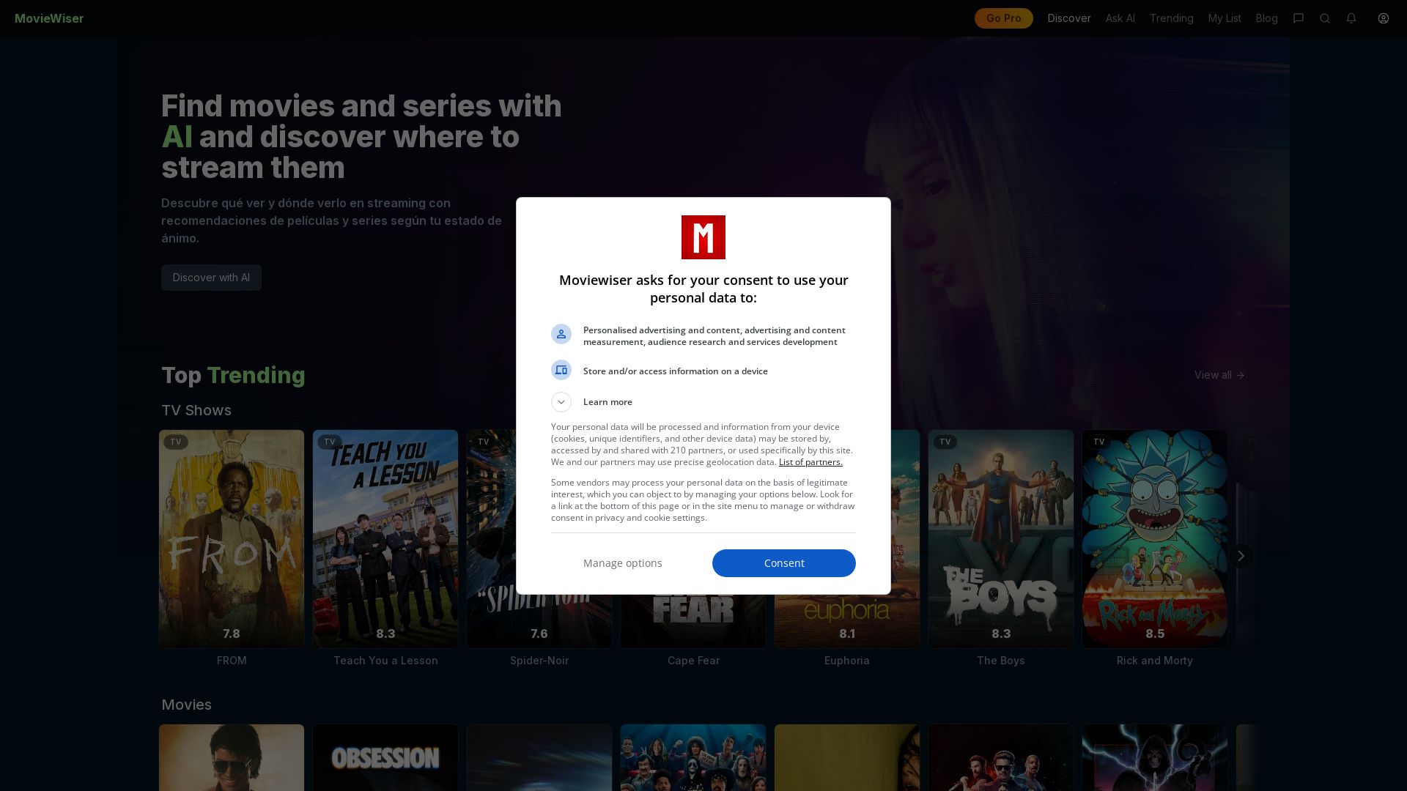Open the feedback chat bubble icon
The height and width of the screenshot is (791, 1407).
click(1299, 18)
